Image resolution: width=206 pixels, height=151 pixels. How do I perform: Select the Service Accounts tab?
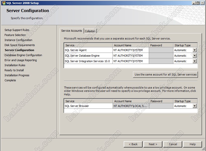[x=72, y=31]
